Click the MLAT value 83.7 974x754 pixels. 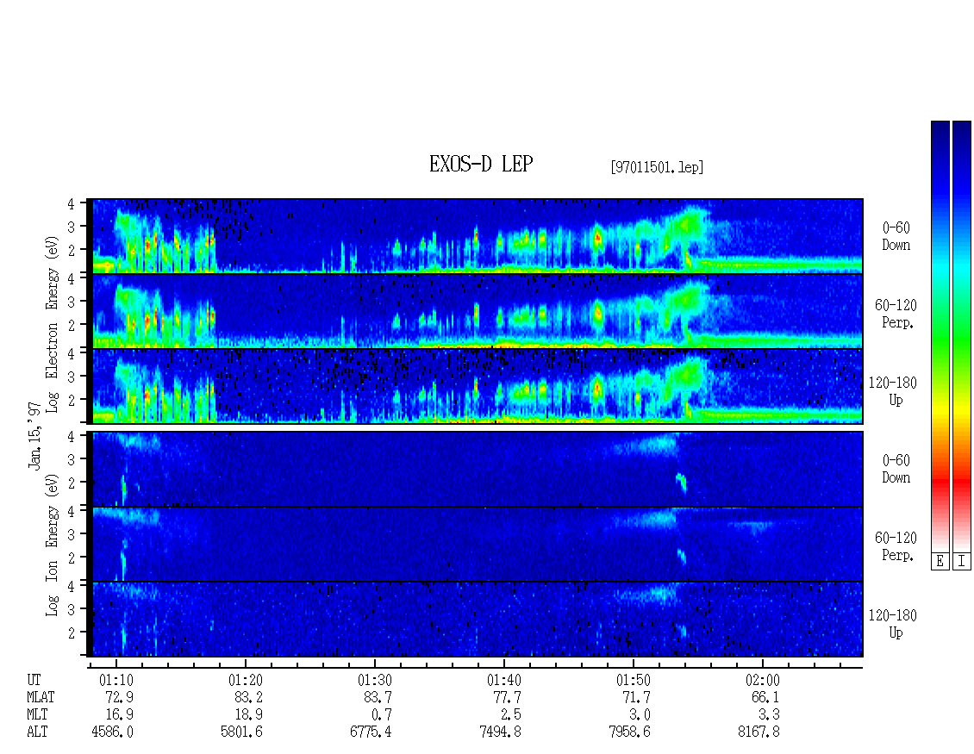pyautogui.click(x=378, y=697)
